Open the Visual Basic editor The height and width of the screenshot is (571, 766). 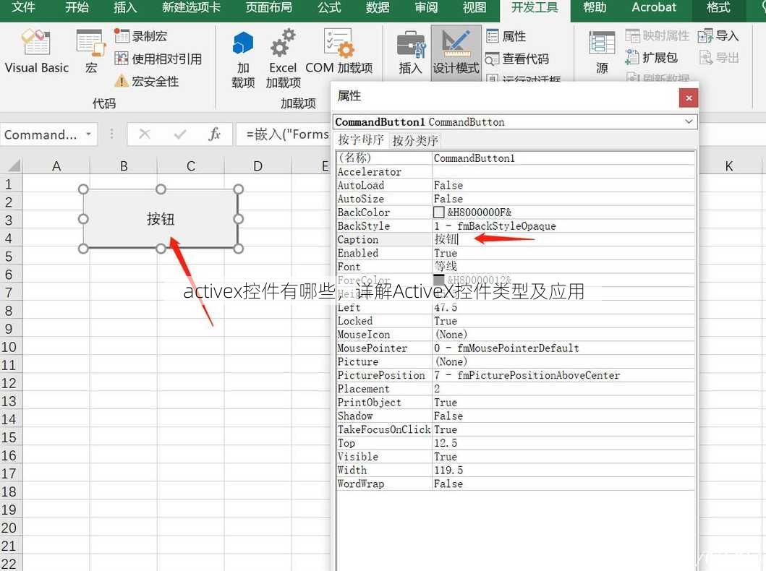(x=36, y=51)
